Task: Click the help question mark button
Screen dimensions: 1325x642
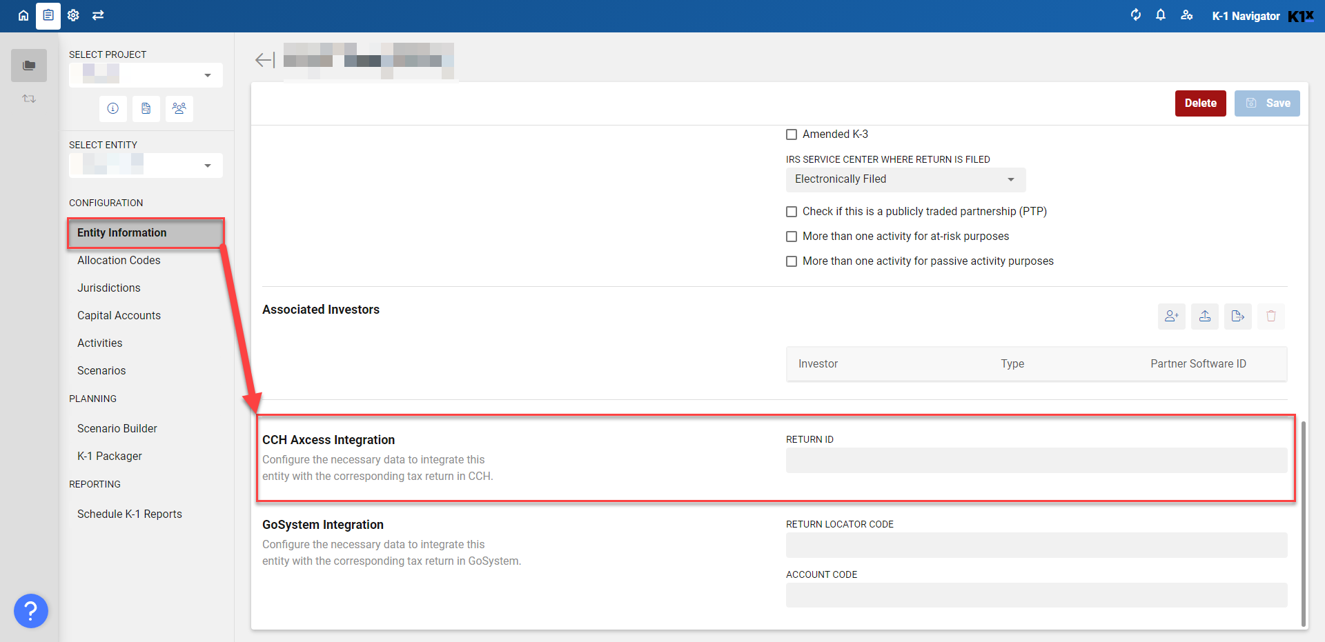Action: 31,611
